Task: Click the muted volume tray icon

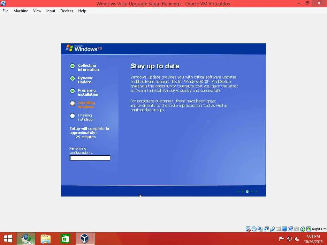Action: tap(297, 239)
